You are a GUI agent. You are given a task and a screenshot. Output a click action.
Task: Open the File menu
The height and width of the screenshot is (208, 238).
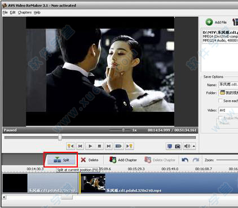(x=5, y=12)
